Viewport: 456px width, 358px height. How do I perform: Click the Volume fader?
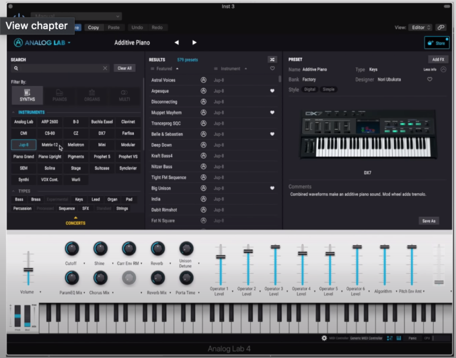28,270
